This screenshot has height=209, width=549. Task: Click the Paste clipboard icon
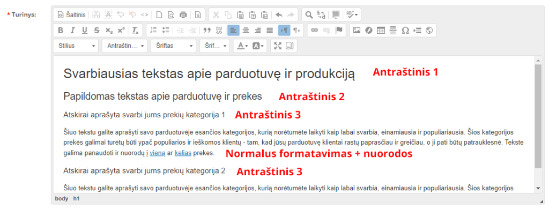click(240, 14)
